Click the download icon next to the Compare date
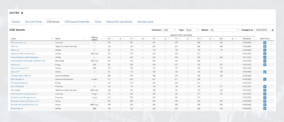Image resolution: width=284 pixels, height=122 pixels. (x=273, y=30)
